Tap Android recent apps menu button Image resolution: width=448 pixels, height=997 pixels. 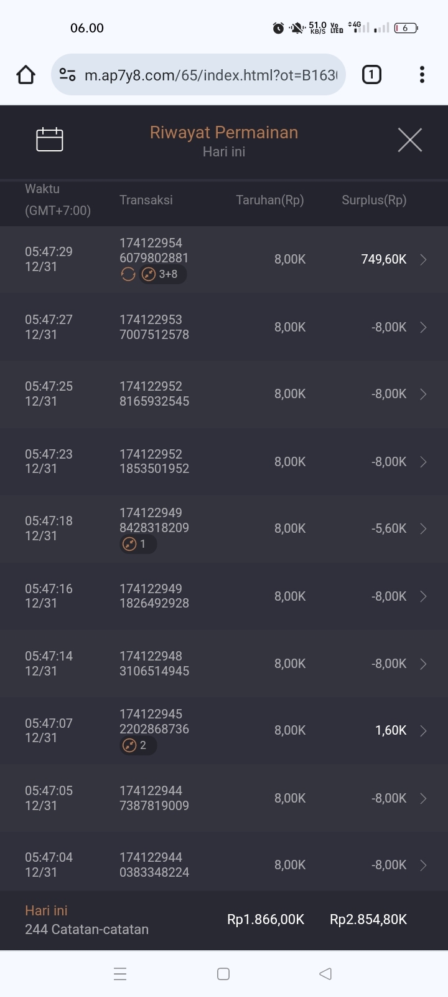pos(121,973)
